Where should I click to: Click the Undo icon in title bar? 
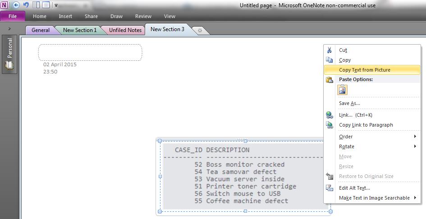tap(26, 5)
